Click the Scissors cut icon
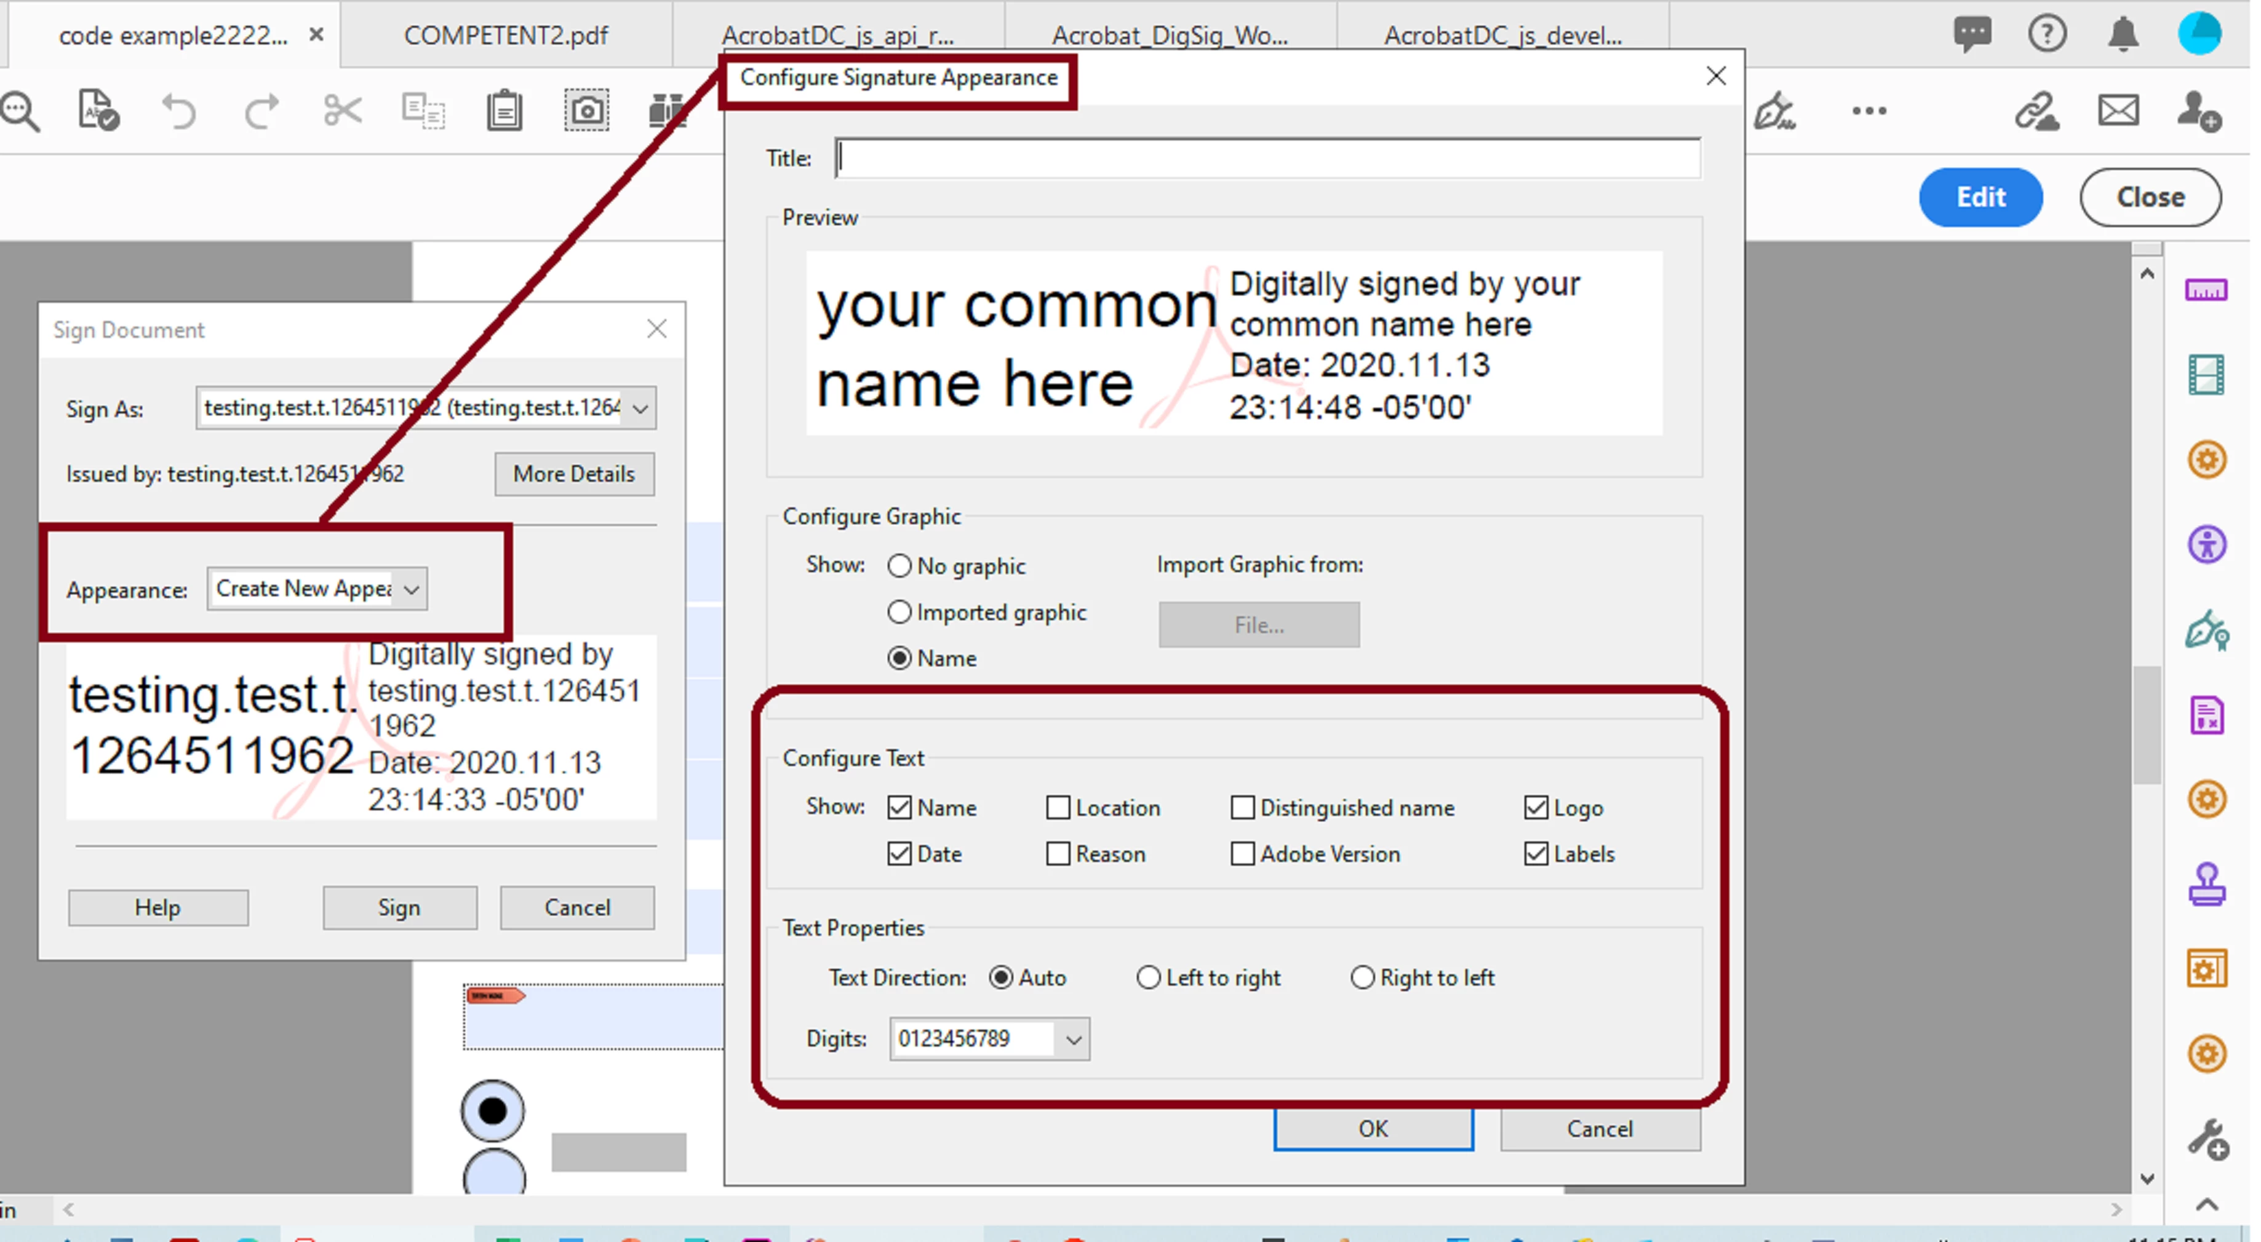 point(341,111)
